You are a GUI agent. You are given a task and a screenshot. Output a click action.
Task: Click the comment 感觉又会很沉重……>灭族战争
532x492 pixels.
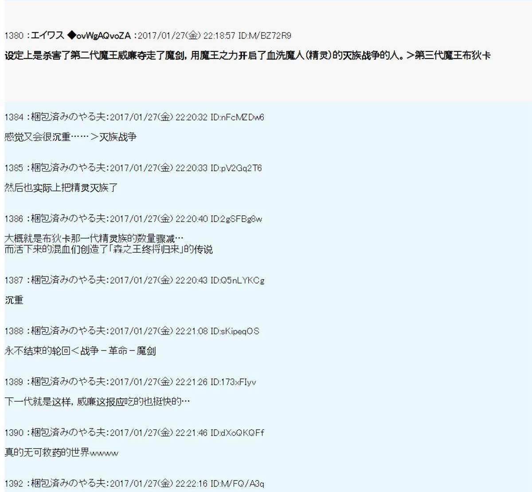[x=70, y=137]
